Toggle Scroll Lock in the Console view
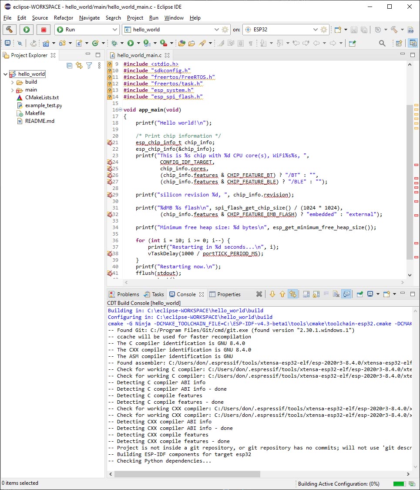Viewport: 420px width, 490px height. pyautogui.click(x=316, y=294)
